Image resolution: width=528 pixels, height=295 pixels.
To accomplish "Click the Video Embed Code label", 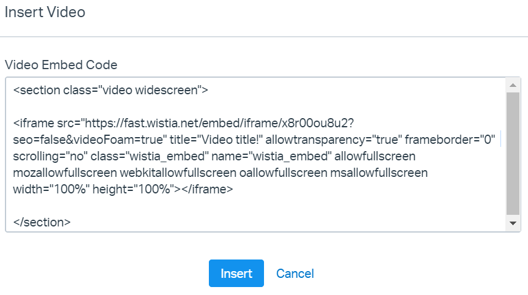I will 61,64.
